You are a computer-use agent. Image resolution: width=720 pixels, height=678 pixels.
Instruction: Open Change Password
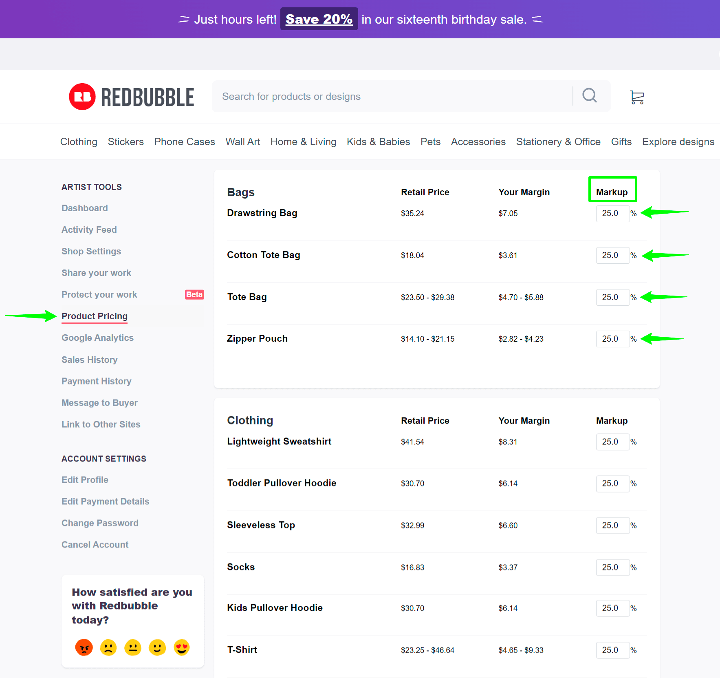tap(100, 523)
